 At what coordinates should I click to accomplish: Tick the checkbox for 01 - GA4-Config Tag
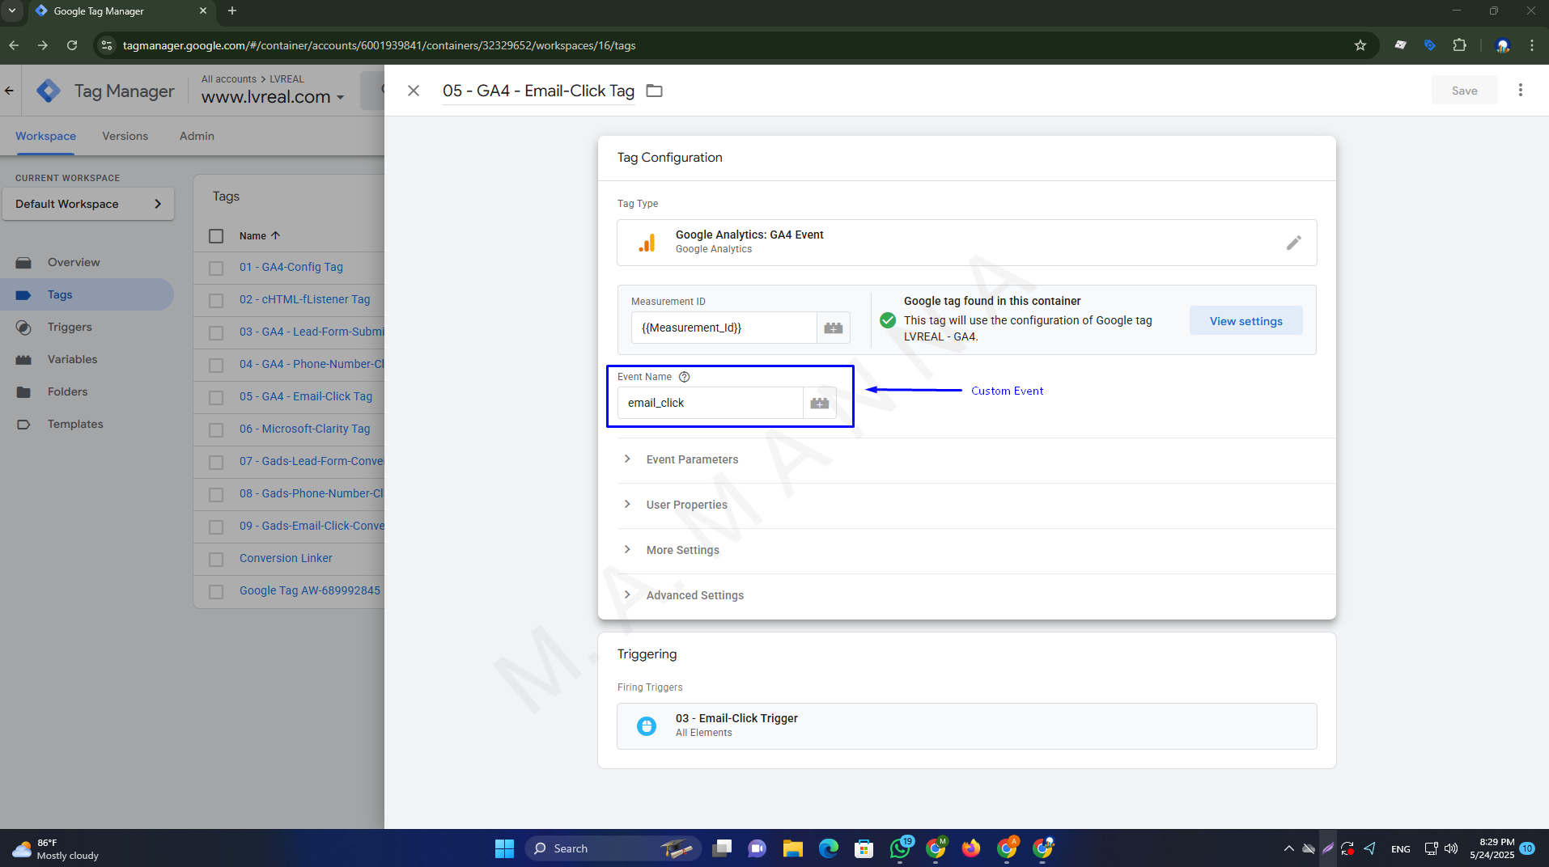(x=216, y=268)
